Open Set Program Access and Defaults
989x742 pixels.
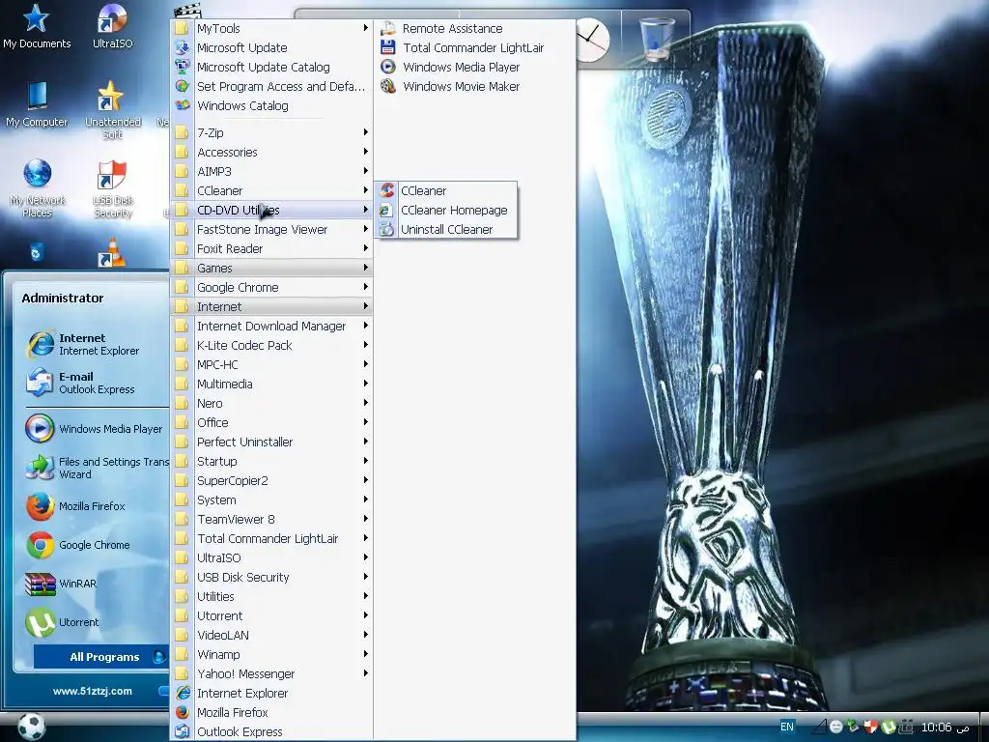tap(271, 86)
